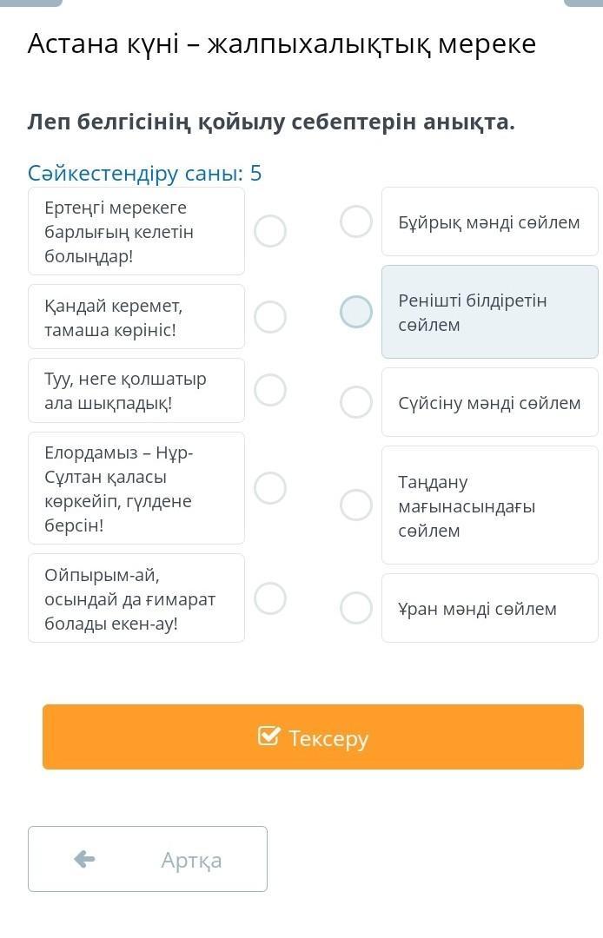
Task: Select radio circle beside 'Қандай керемет, тамаша көрініс!'
Action: click(x=270, y=317)
